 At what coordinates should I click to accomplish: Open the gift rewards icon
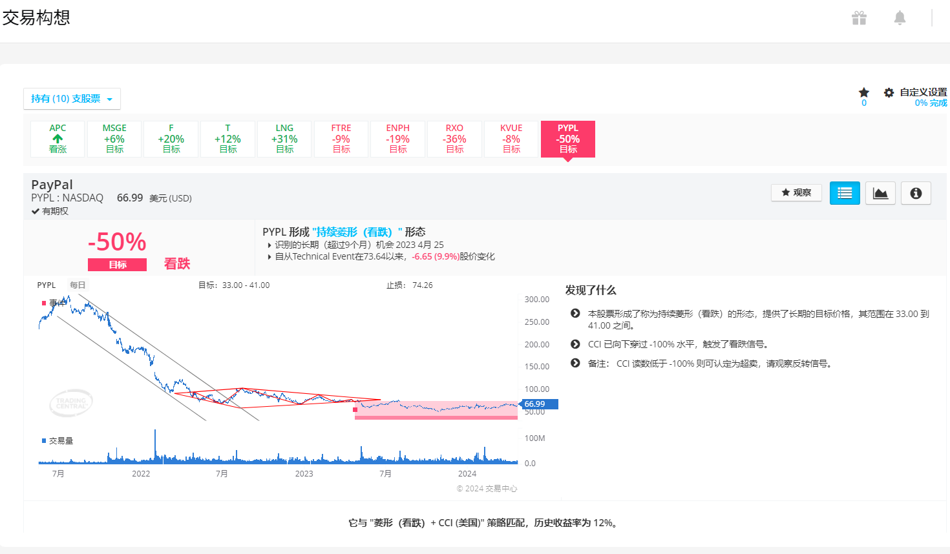tap(859, 18)
